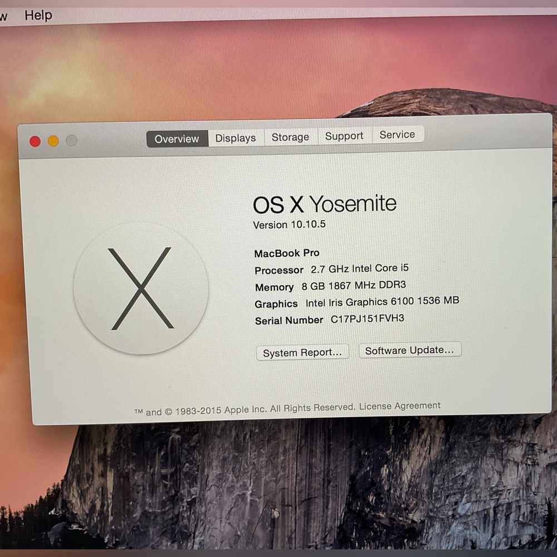Click the 2.7 GHz Intel Core i5 value

pos(359,268)
